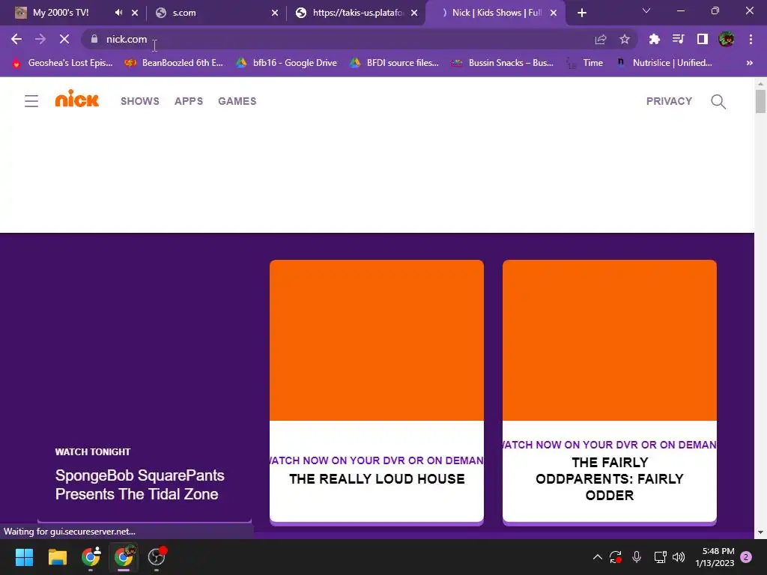This screenshot has width=767, height=575.
Task: Bookmark this page with the star icon
Action: 625,39
